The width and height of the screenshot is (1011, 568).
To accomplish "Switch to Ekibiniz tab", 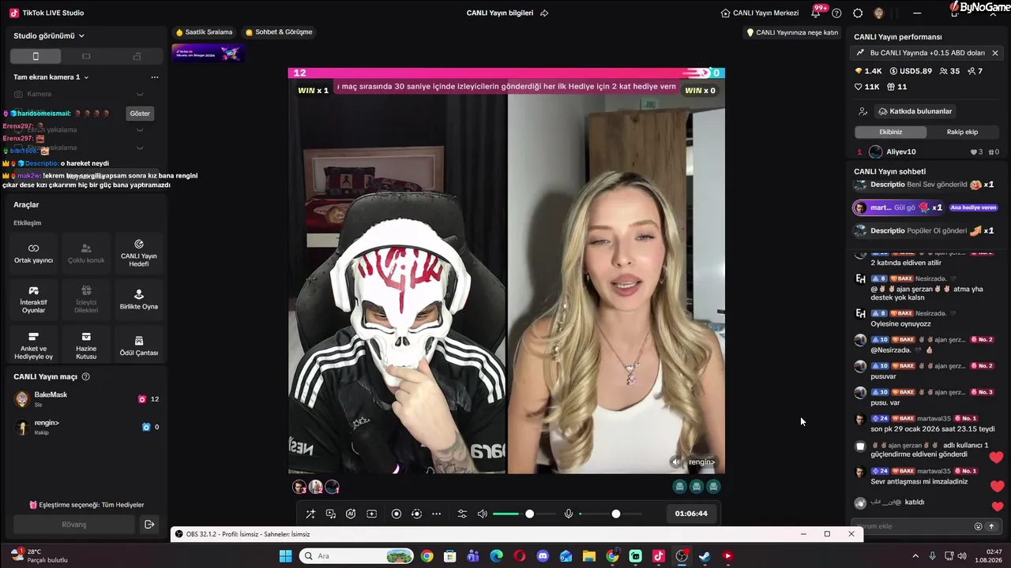I will [890, 132].
